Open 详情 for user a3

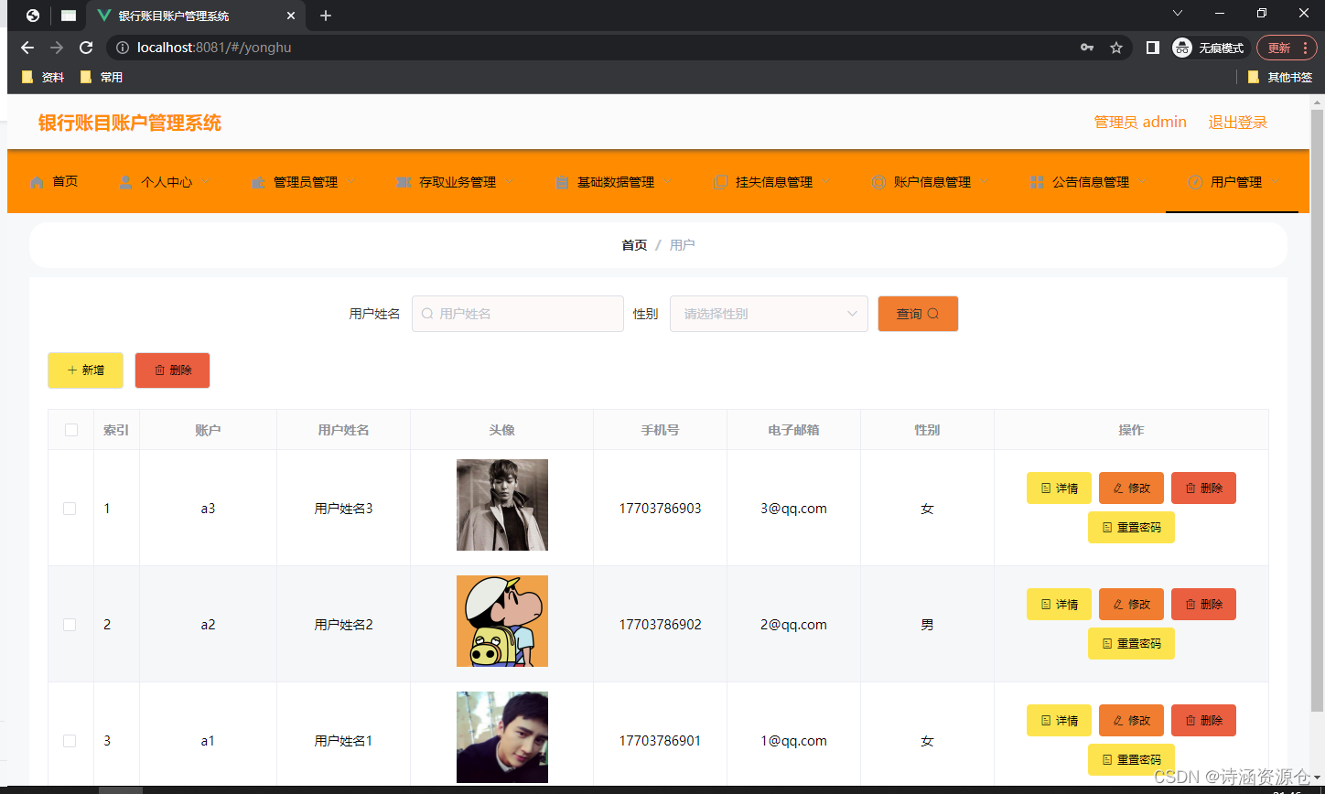(x=1059, y=488)
